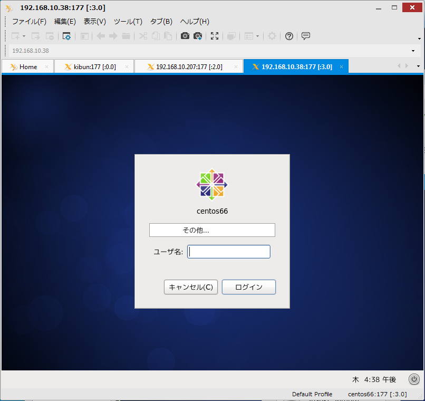
Task: Click the multi-monitor screens icon
Action: (231, 36)
